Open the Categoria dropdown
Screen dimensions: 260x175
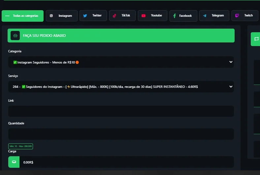coord(121,62)
